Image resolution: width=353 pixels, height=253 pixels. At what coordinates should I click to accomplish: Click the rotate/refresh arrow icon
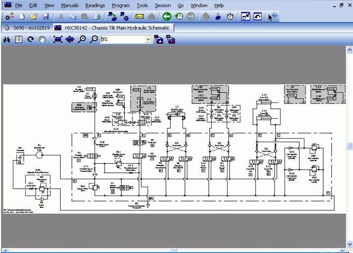point(31,39)
